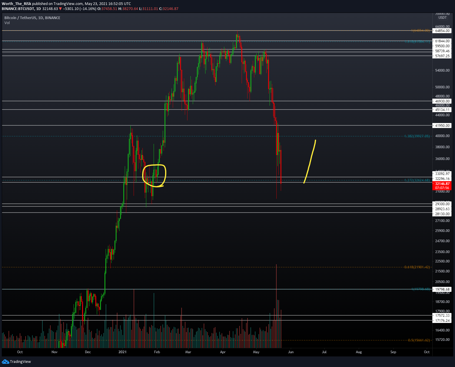Select the 41950.00 price label

(x=442, y=126)
